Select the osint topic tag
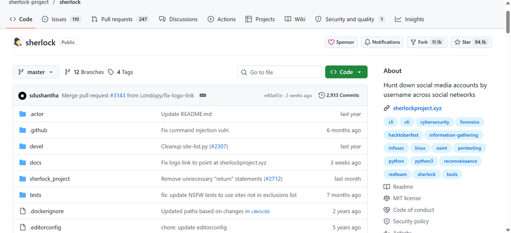 pos(442,148)
